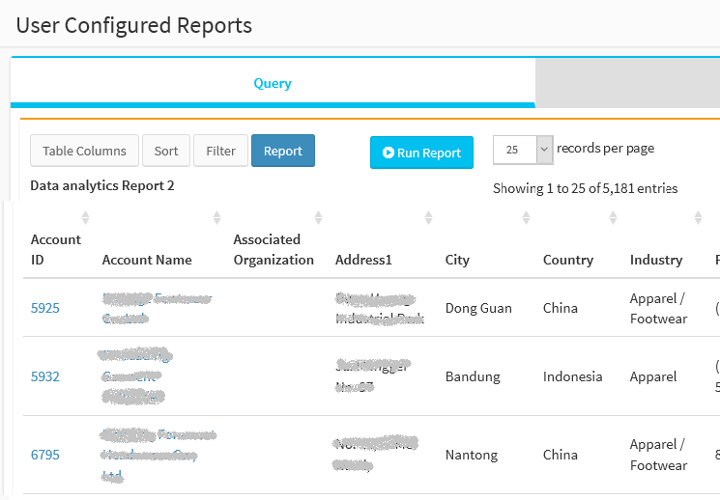720x500 pixels.
Task: Click the Dong Guan city cell
Action: (x=478, y=309)
